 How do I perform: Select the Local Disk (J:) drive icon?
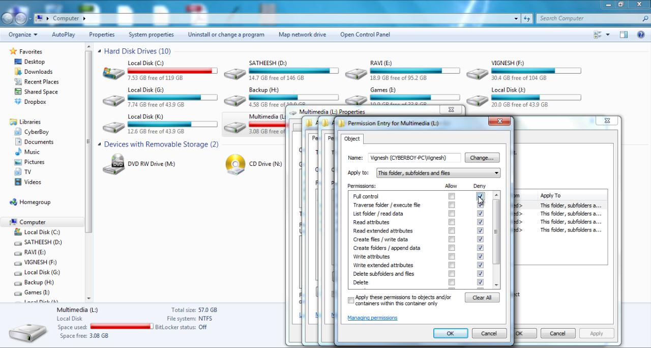(x=477, y=100)
